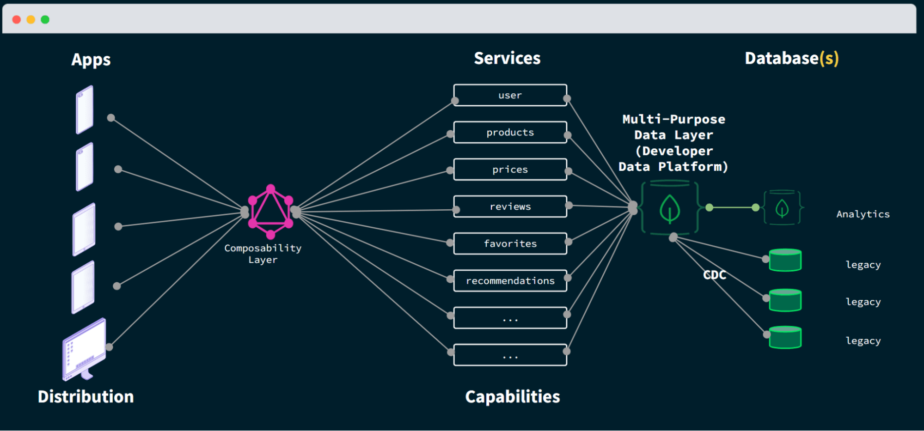Click the MongoDB leaf data platform icon
Viewport: 924px width, 431px height.
coord(671,208)
